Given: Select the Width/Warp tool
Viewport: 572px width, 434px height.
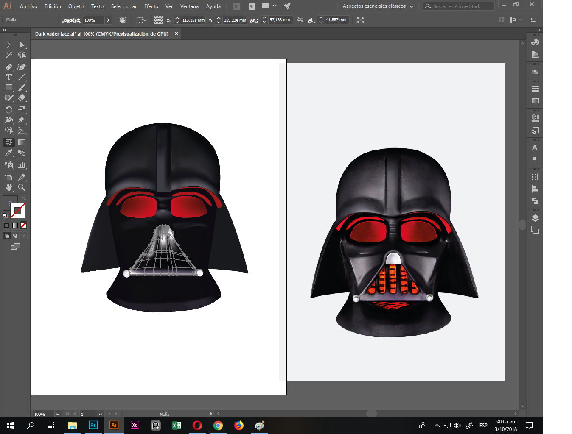Looking at the screenshot, I should [x=9, y=120].
